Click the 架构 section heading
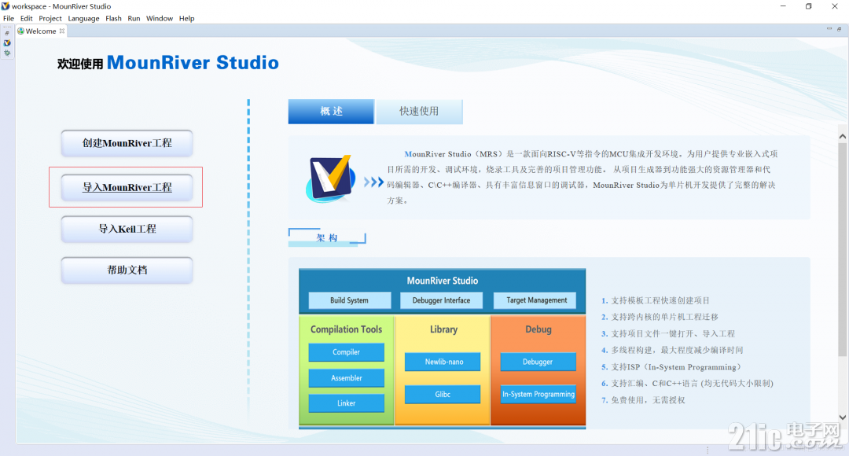This screenshot has height=456, width=849. point(327,237)
